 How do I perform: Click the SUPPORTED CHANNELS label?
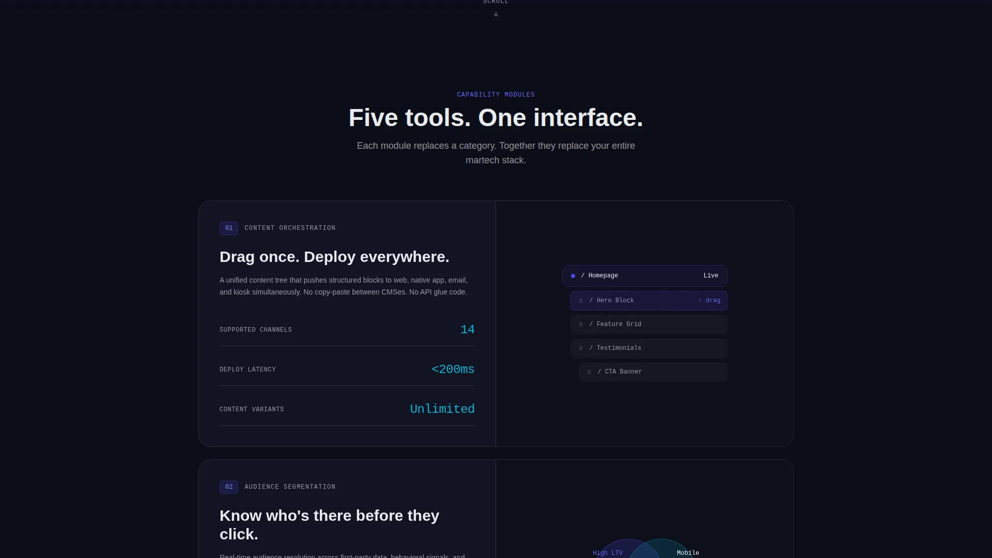256,330
